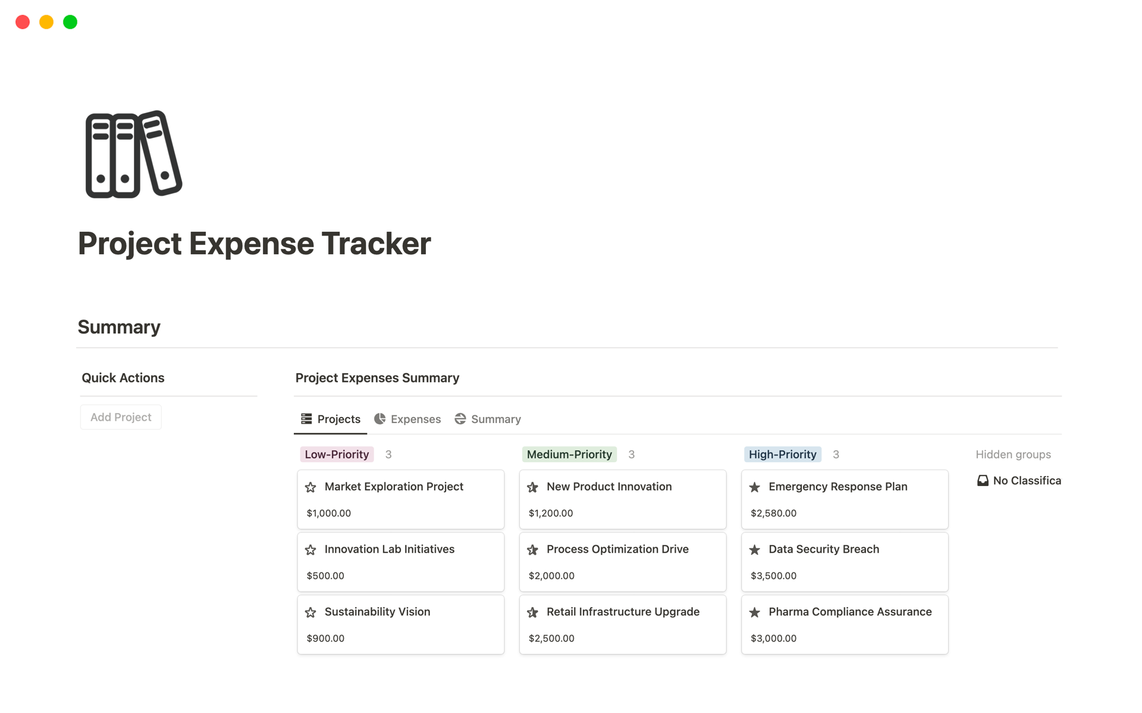Click the pie chart icon beside Expenses
This screenshot has width=1142, height=713.
(379, 418)
